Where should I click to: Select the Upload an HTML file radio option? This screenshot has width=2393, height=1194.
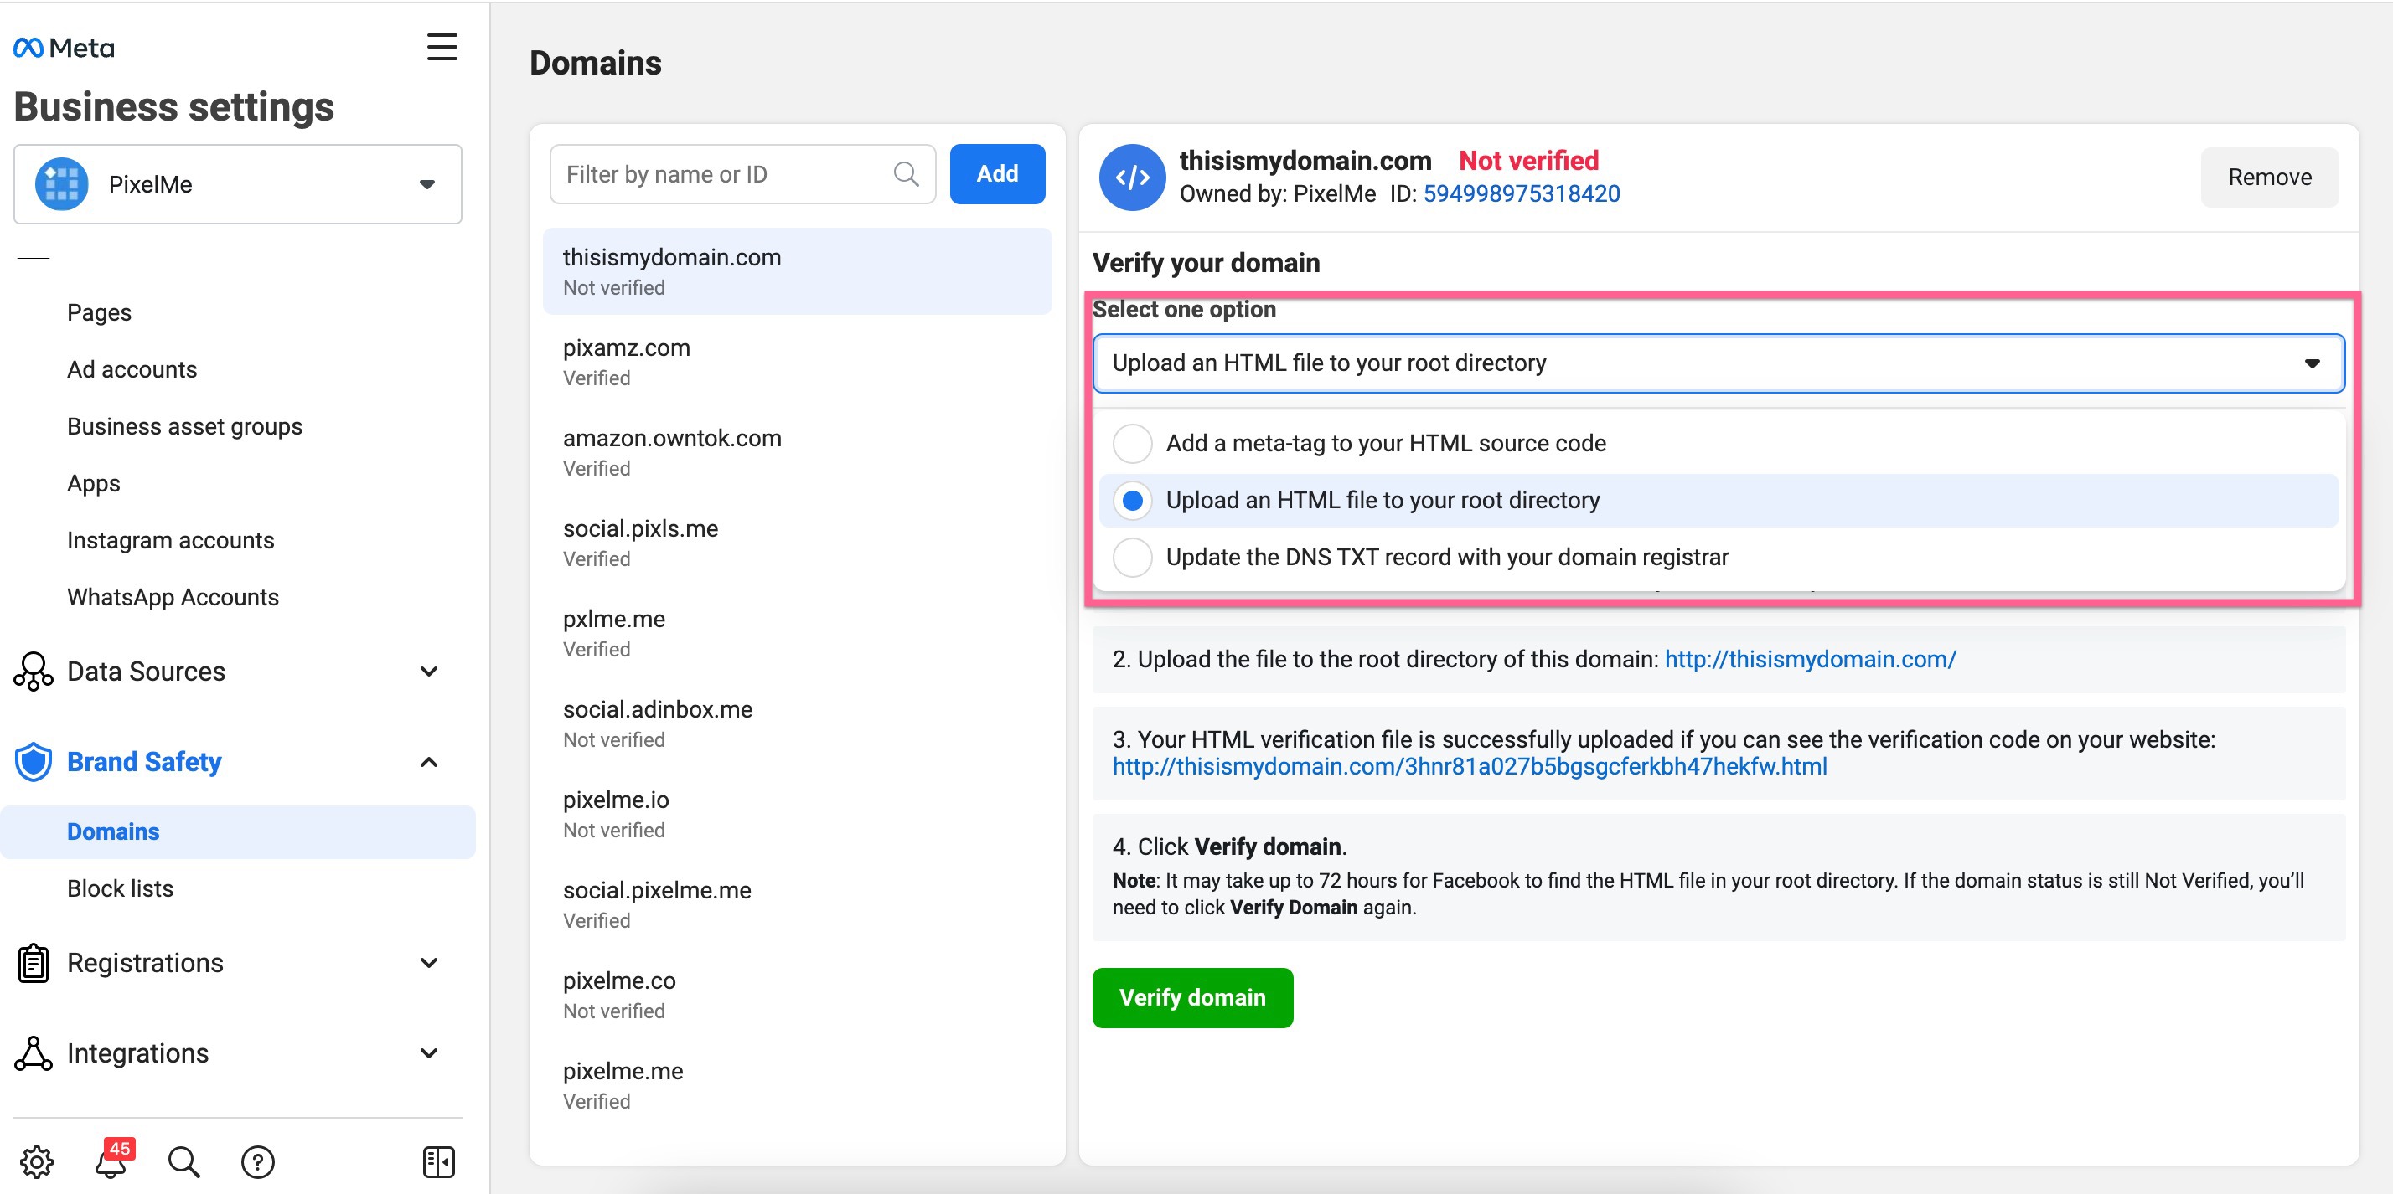click(1133, 501)
